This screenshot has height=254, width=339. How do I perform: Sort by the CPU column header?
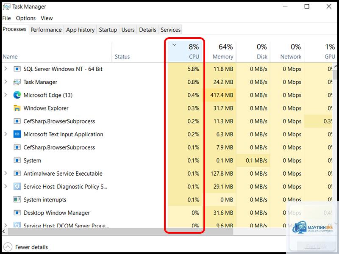click(185, 51)
